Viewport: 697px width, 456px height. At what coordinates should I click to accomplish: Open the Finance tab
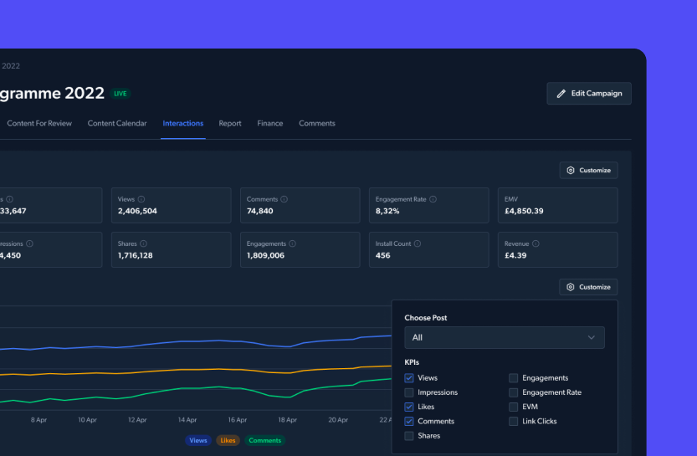(269, 124)
